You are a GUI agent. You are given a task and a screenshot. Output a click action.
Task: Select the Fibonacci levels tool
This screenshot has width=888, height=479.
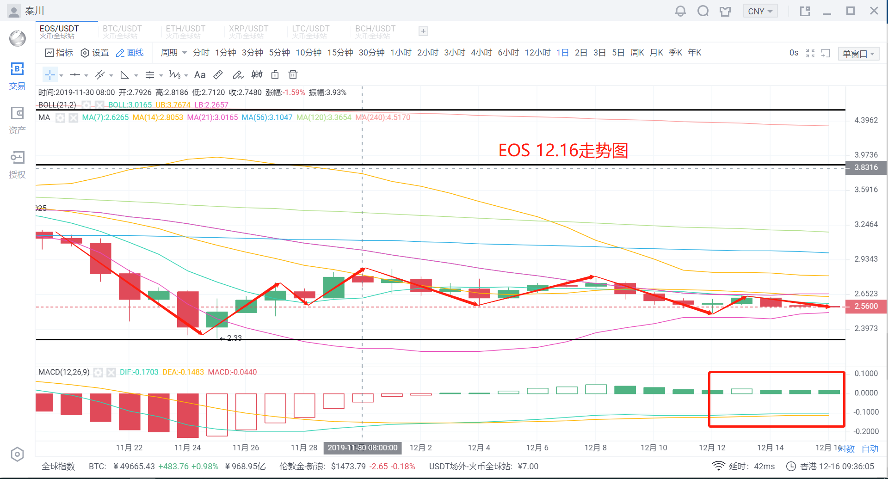[x=150, y=74]
